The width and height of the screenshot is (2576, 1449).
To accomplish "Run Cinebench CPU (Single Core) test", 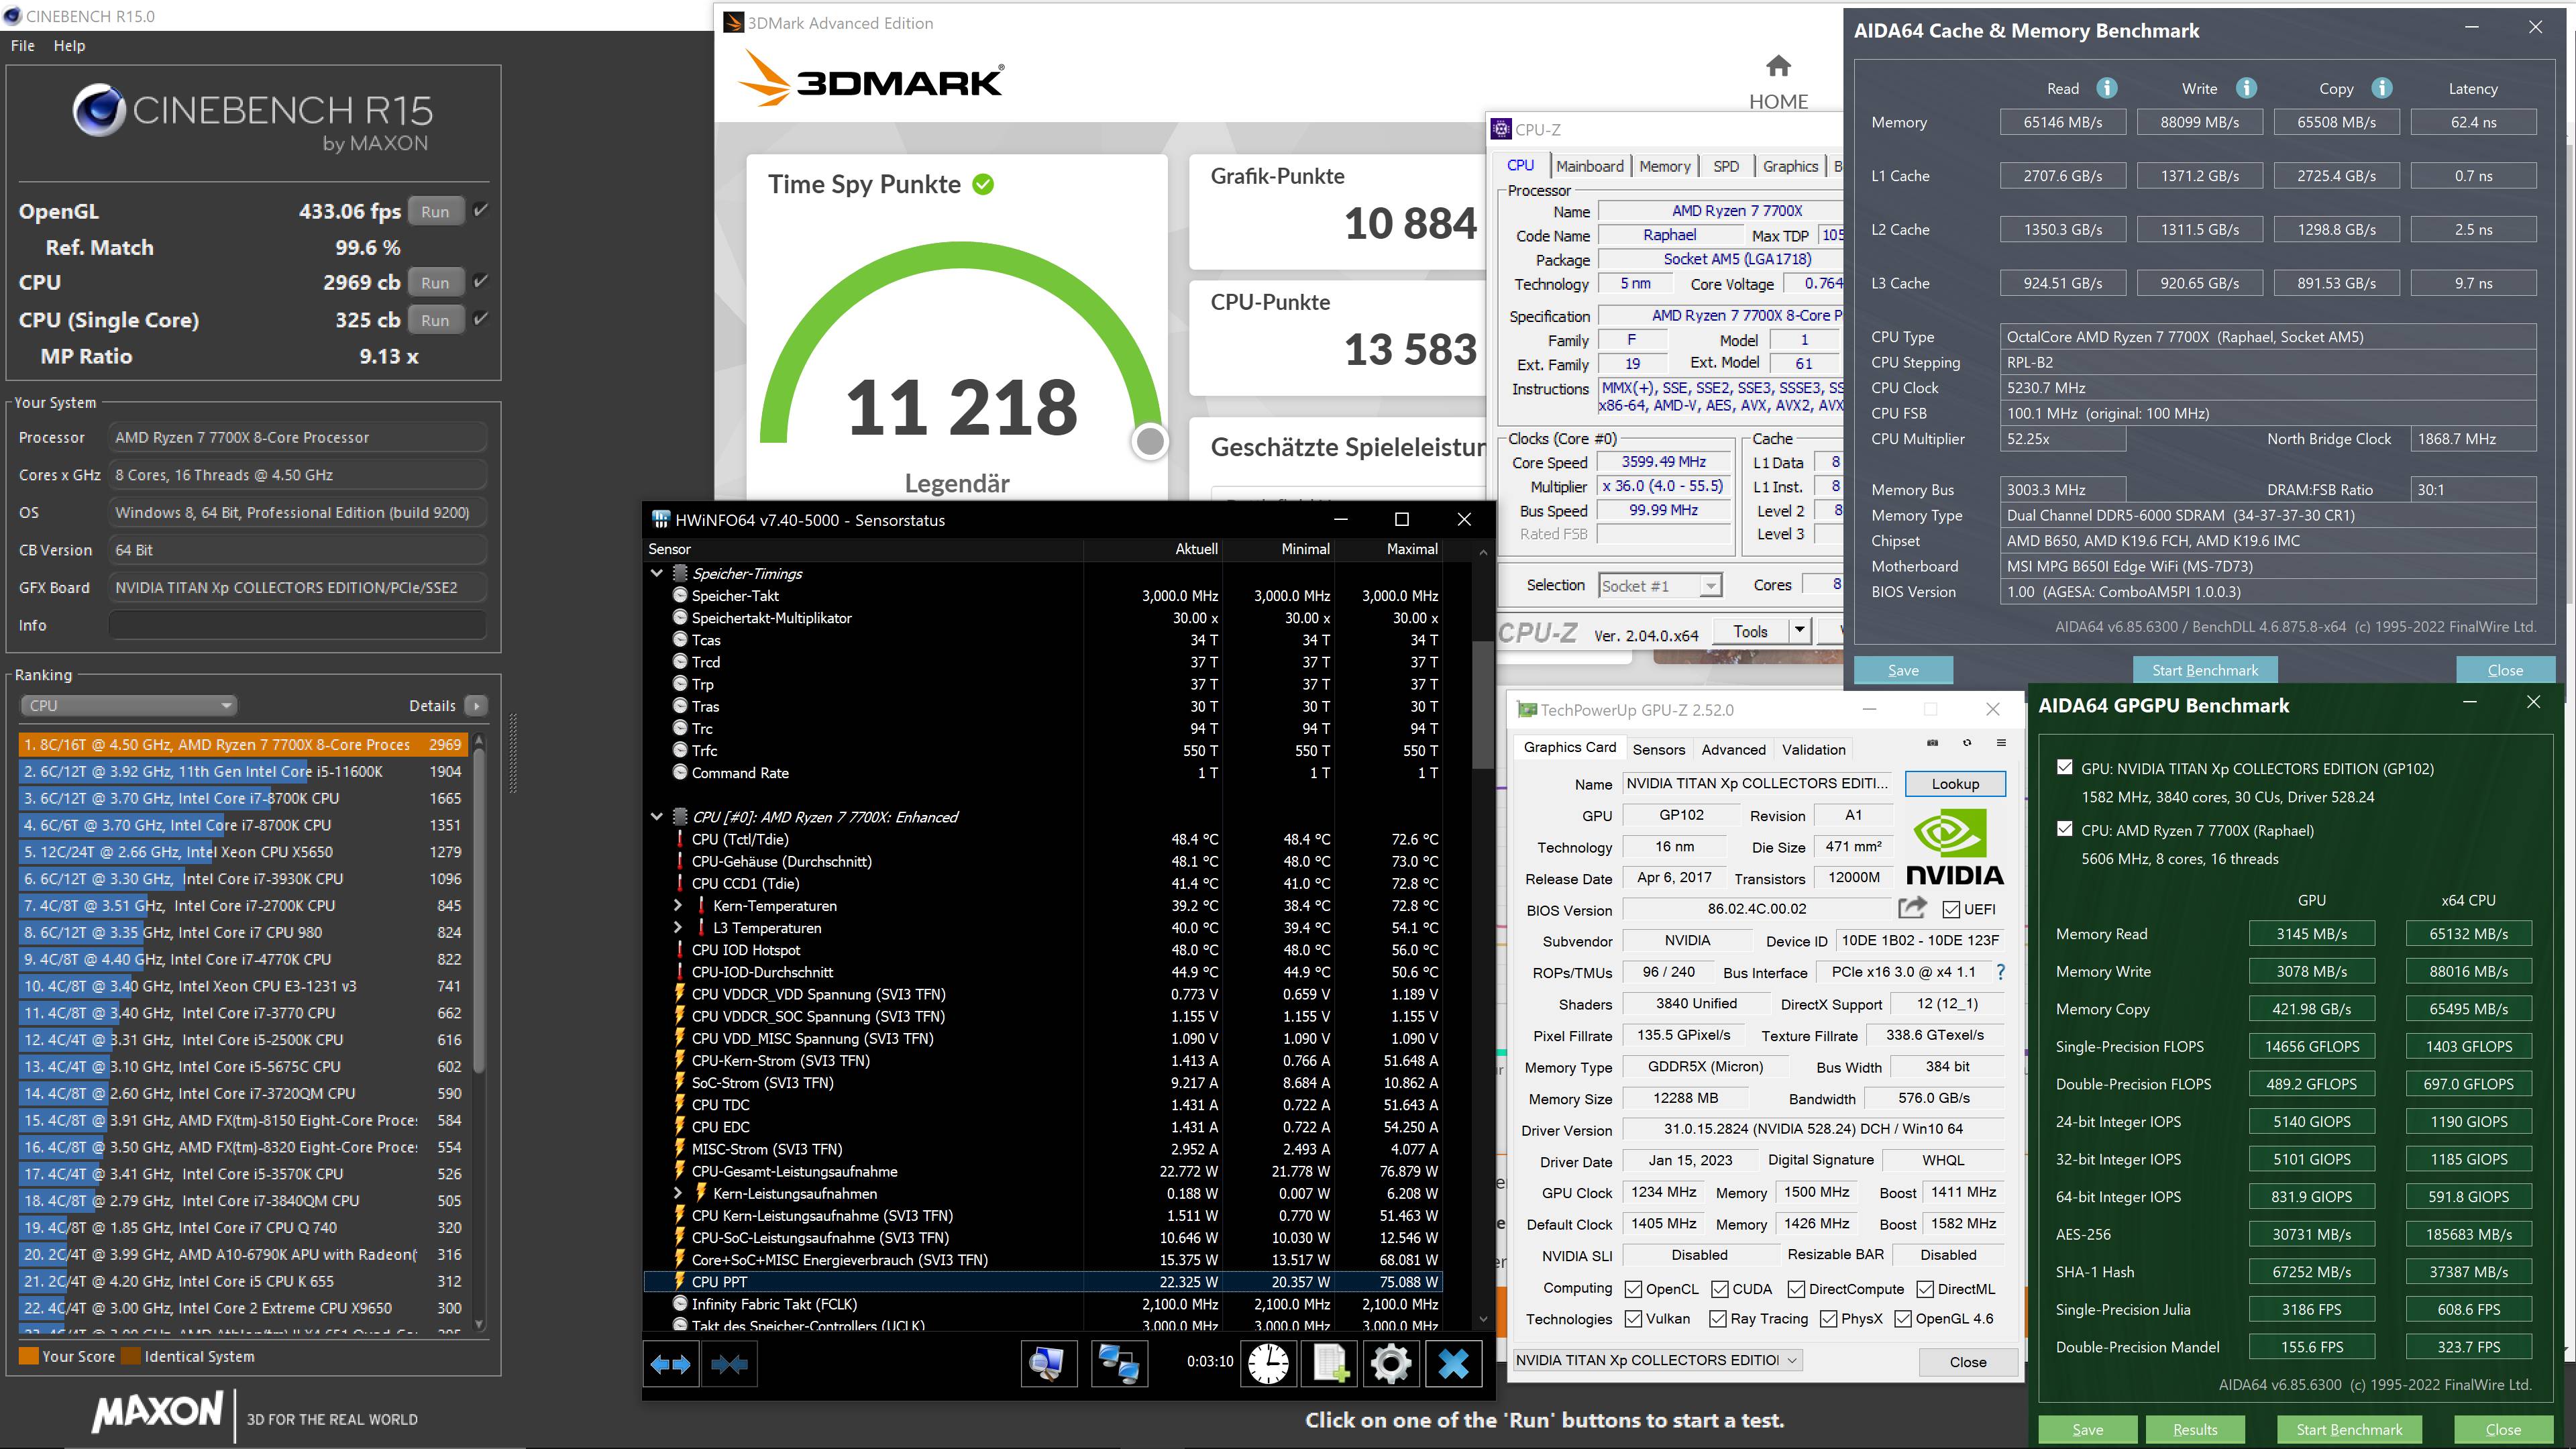I will pyautogui.click(x=435, y=321).
